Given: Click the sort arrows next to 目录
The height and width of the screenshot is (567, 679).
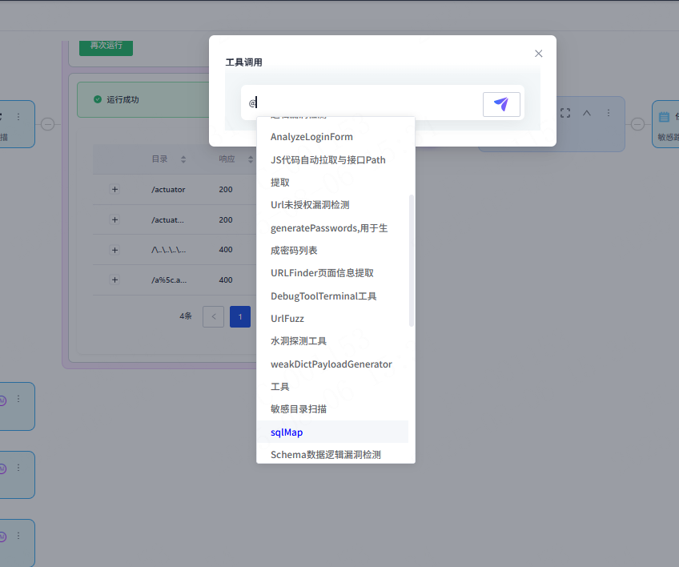Looking at the screenshot, I should [183, 159].
